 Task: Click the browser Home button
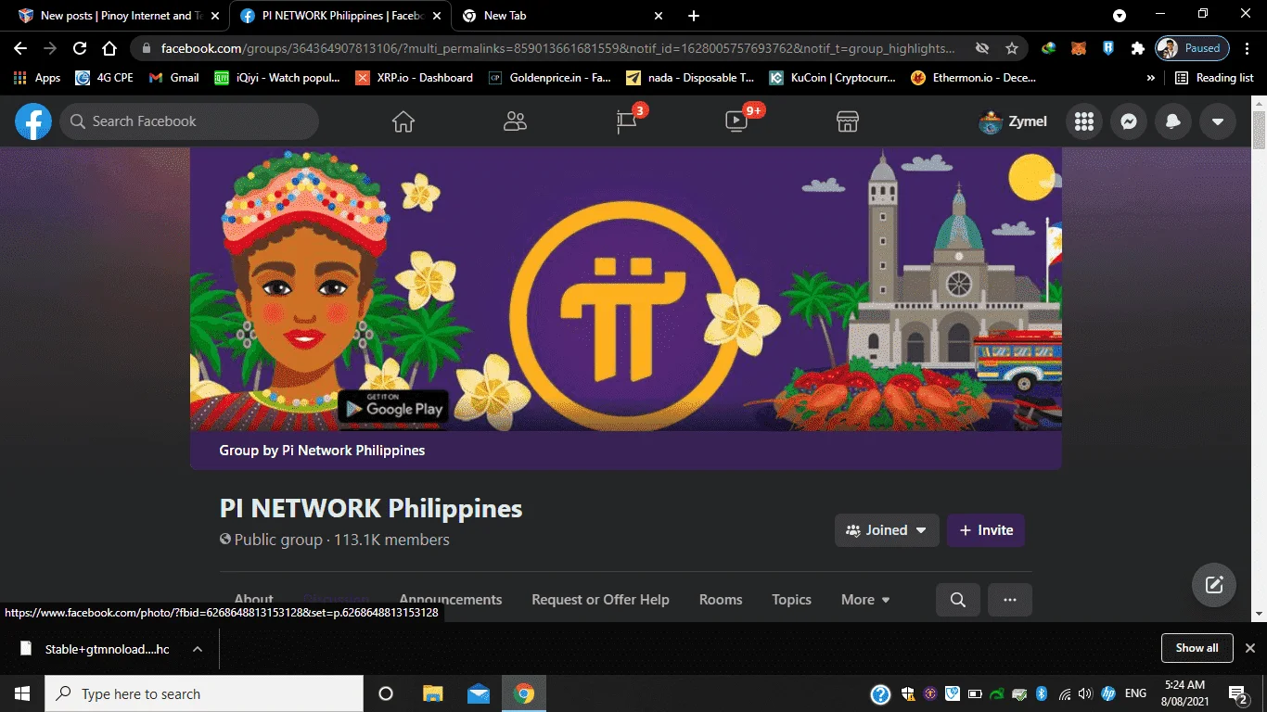point(109,48)
